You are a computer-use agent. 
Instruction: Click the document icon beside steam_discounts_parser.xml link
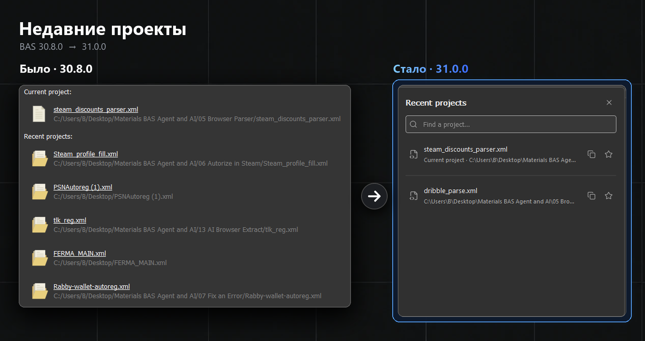point(39,114)
